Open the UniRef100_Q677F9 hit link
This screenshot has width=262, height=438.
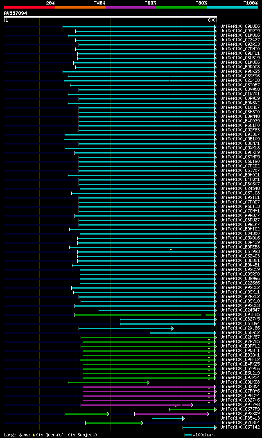pos(240,409)
